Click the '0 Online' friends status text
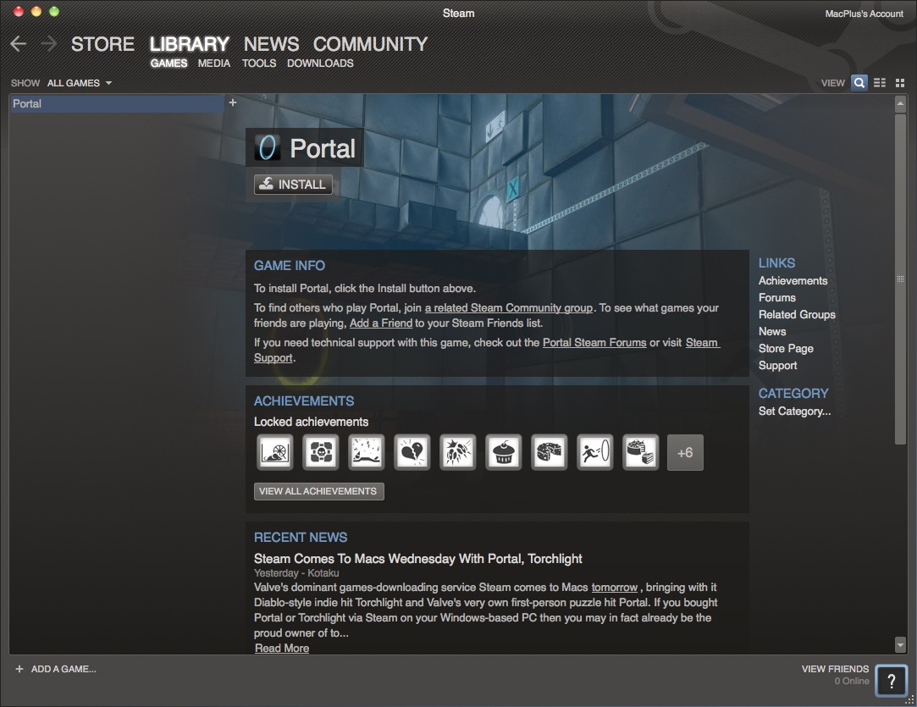 [x=852, y=682]
